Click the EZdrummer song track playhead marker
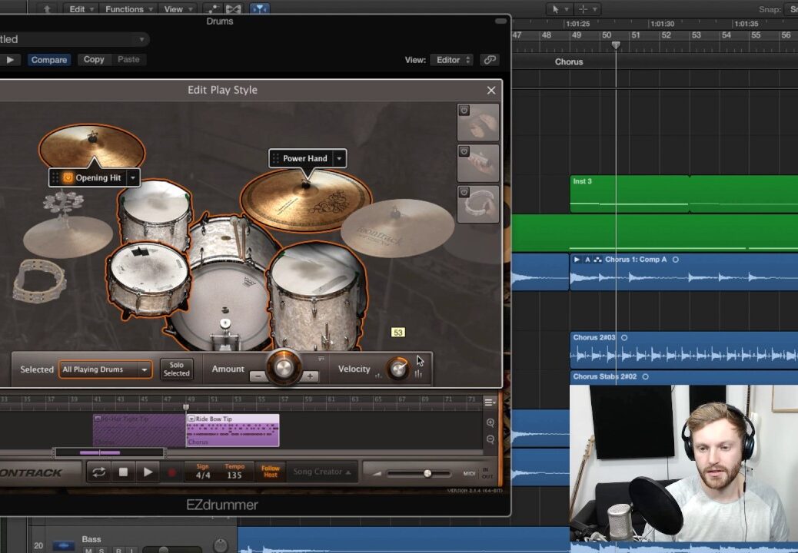The image size is (798, 553). [186, 407]
